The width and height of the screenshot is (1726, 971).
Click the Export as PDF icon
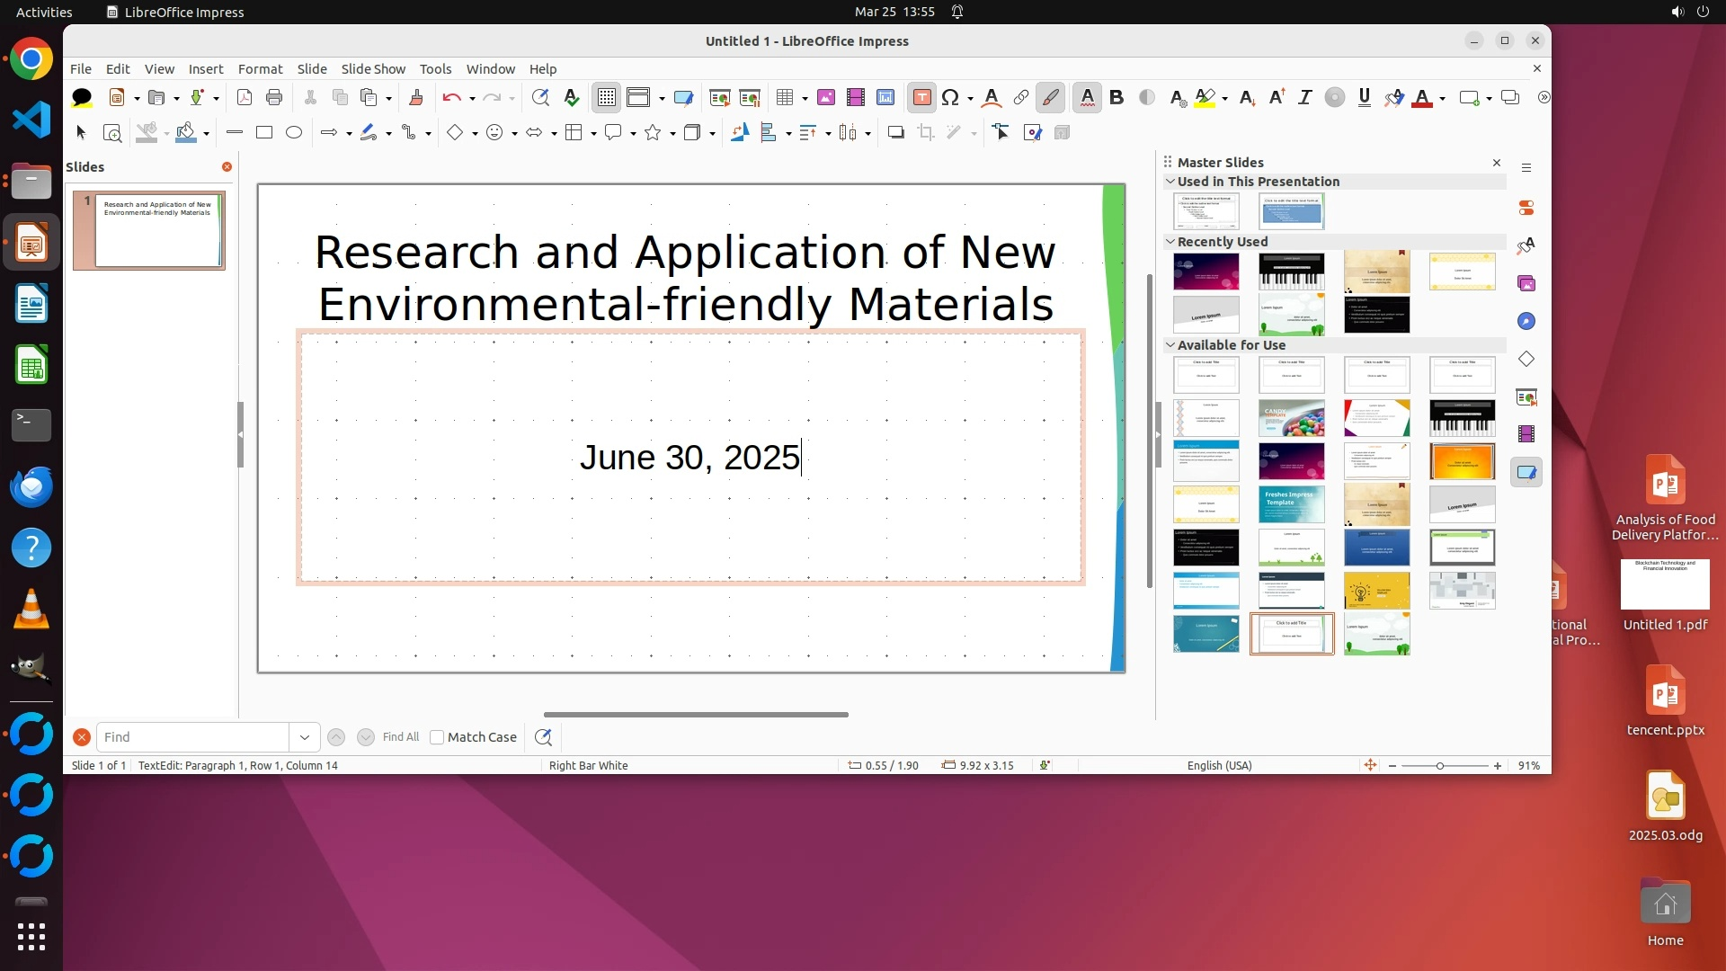coord(244,97)
